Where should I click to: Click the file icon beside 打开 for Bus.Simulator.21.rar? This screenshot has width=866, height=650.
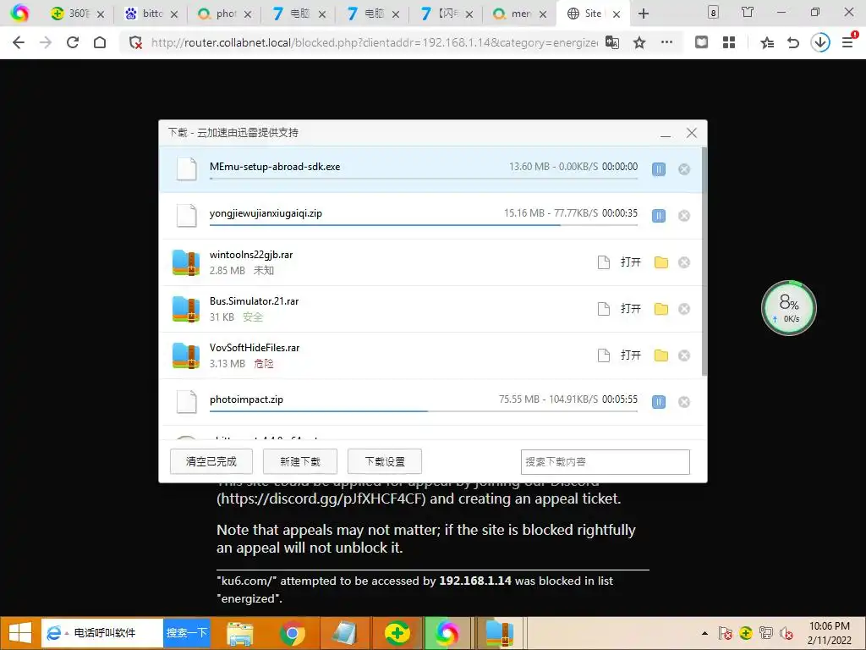[x=604, y=308]
